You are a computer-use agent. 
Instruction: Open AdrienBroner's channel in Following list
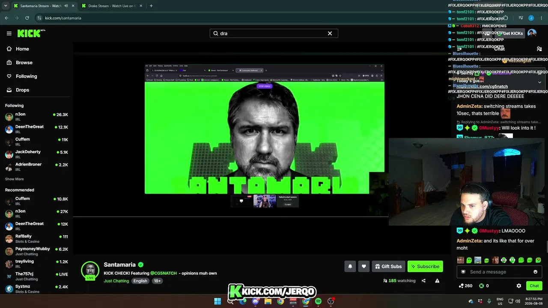[x=36, y=166]
